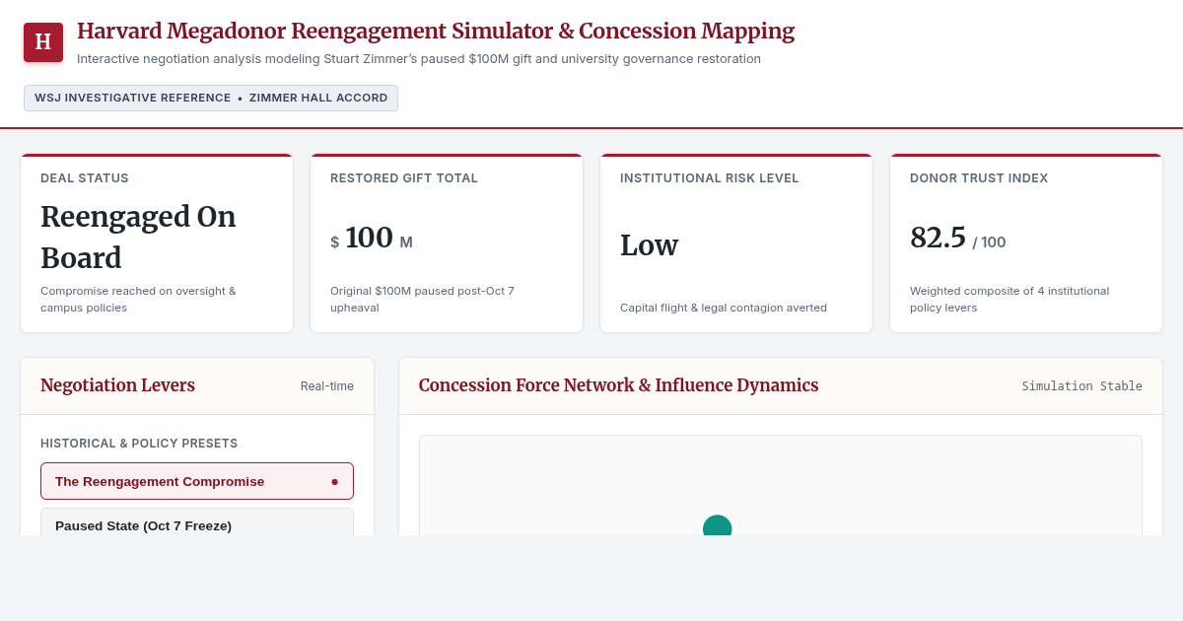Click the active dot on Reengagement Compromise
The image size is (1183, 621).
(334, 482)
